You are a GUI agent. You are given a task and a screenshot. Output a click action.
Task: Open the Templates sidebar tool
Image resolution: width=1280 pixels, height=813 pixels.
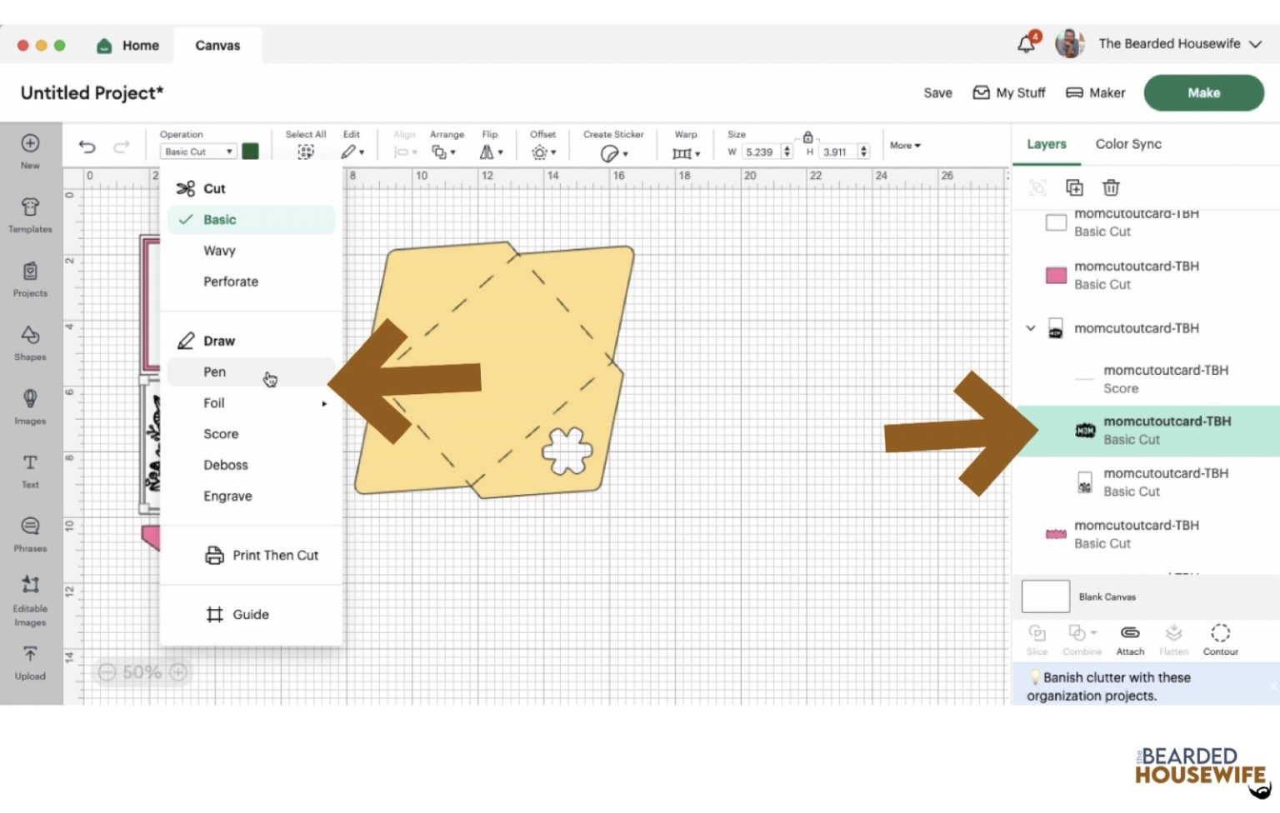click(x=30, y=215)
